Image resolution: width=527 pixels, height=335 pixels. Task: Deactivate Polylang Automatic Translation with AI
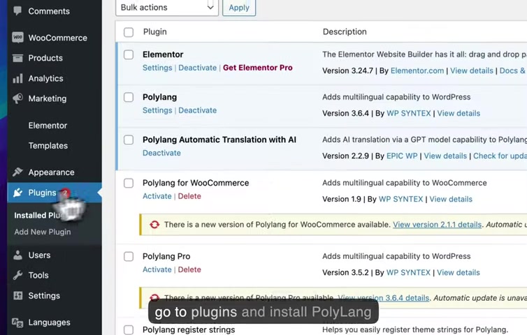[161, 153]
